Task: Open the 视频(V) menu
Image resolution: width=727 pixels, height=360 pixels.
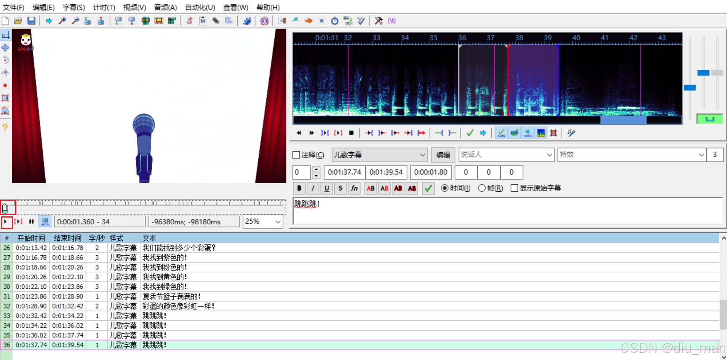Action: (134, 7)
